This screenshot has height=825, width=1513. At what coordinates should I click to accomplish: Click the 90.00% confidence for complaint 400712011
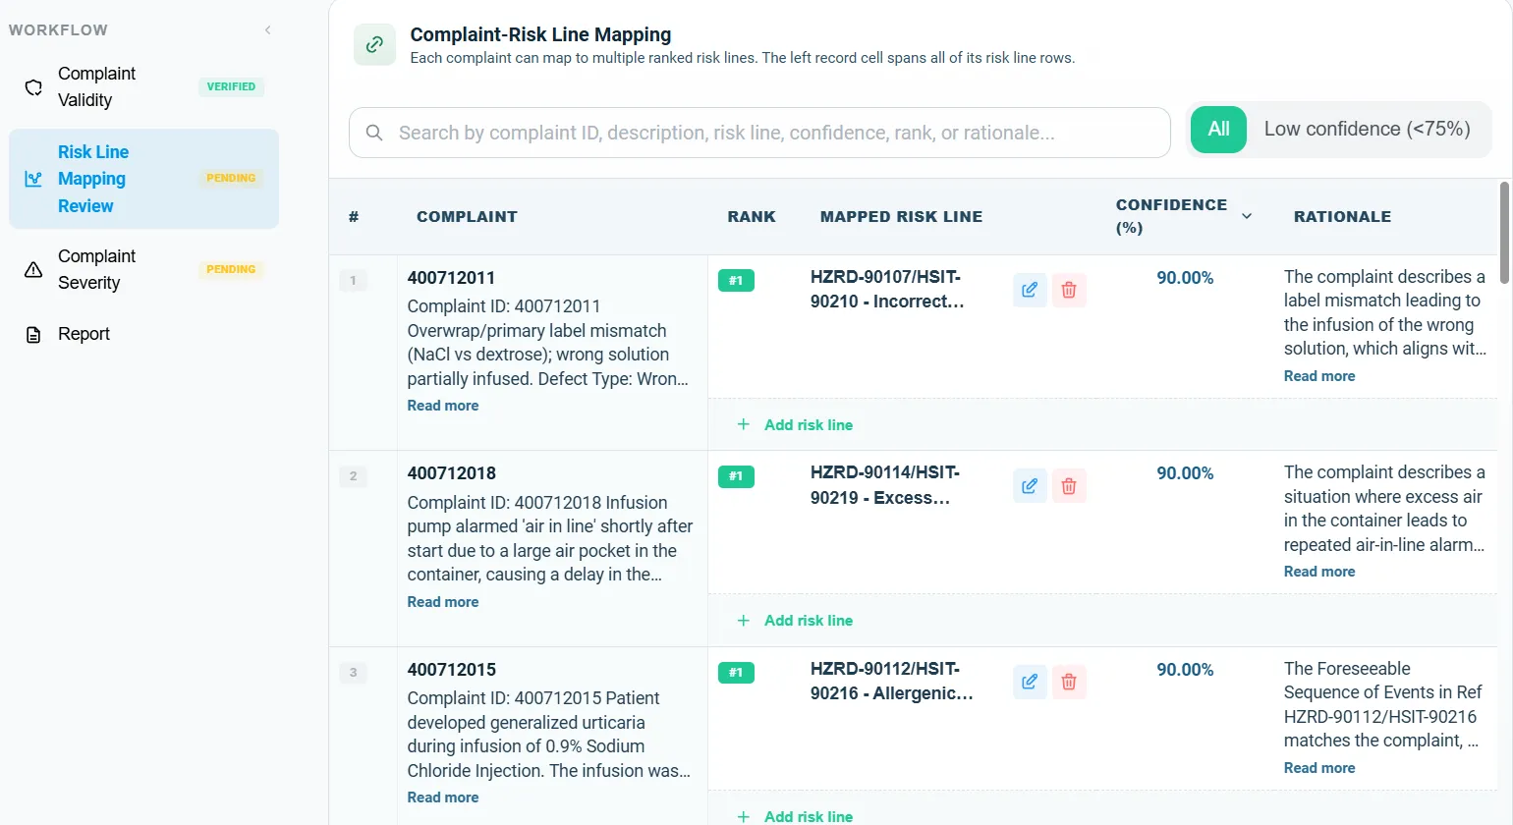click(1185, 278)
